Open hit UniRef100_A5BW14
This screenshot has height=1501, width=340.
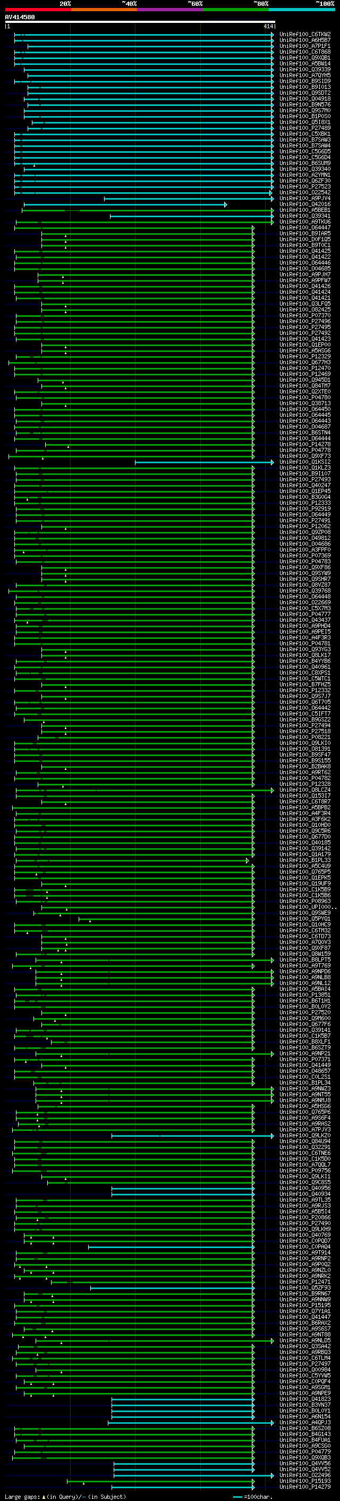click(x=305, y=63)
